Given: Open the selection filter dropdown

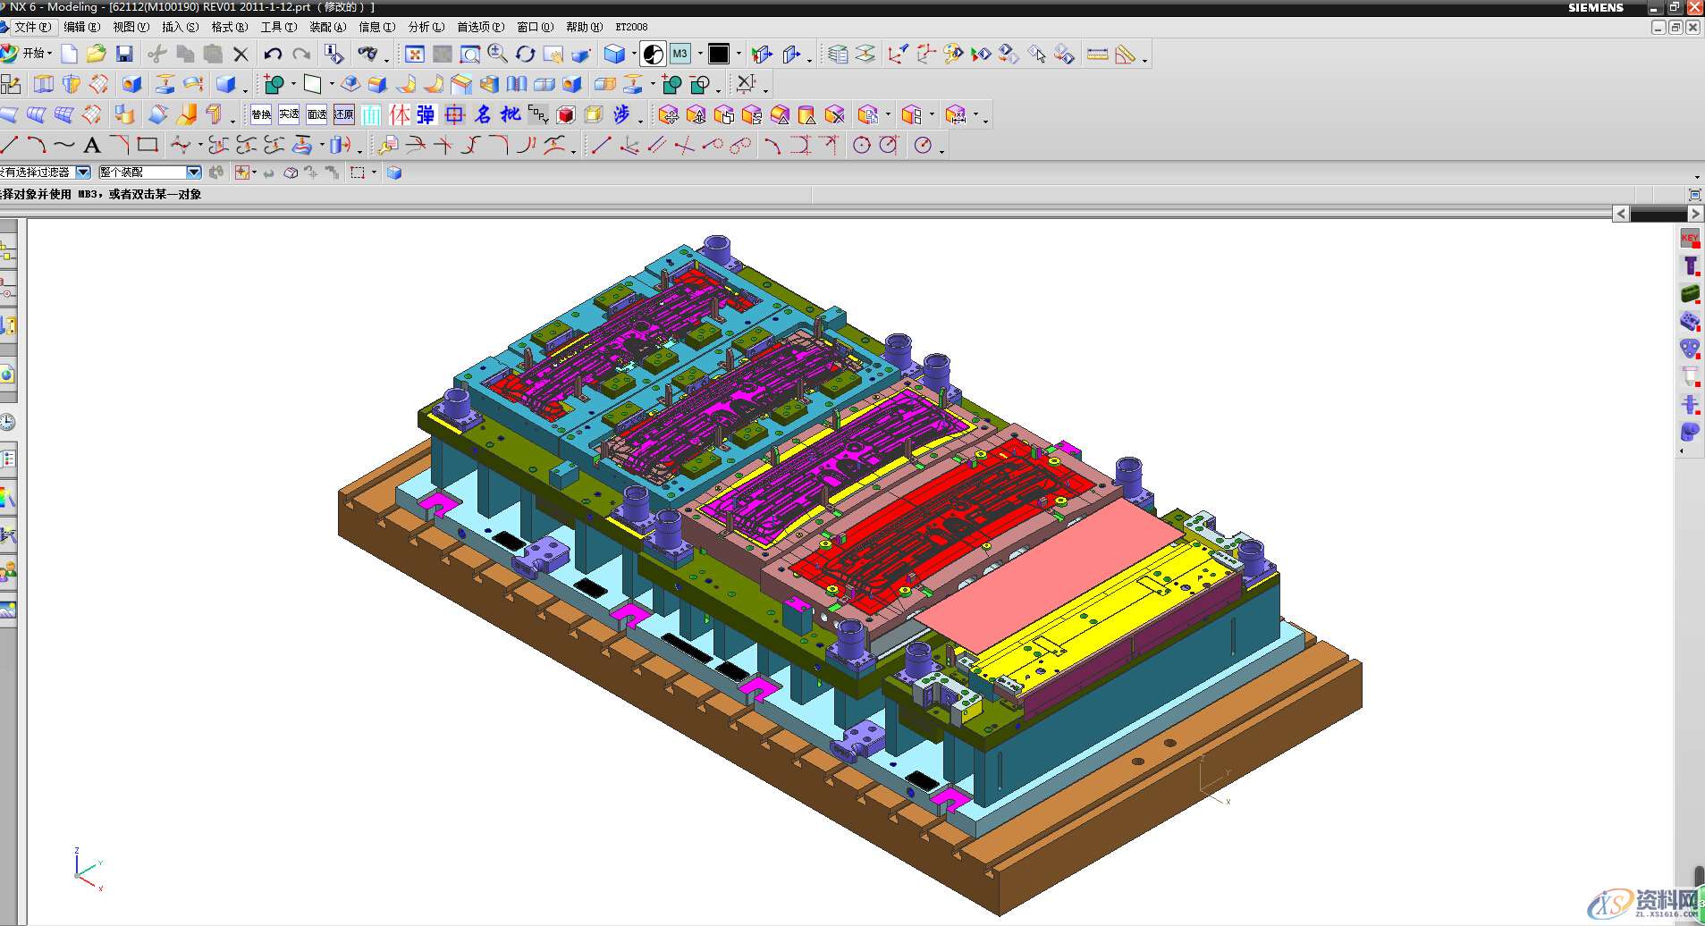Looking at the screenshot, I should click(83, 173).
